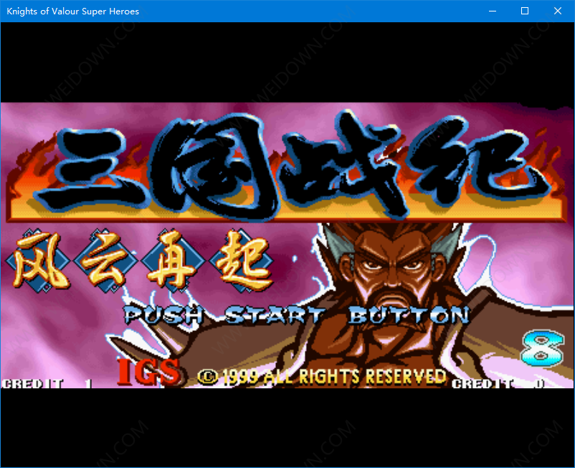Click the golden 风云再起 subtitle
Viewport: 575px width, 468px height.
[141, 261]
